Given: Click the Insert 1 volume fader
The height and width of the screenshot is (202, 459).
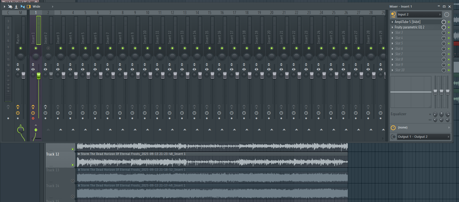Looking at the screenshot, I should pyautogui.click(x=39, y=76).
